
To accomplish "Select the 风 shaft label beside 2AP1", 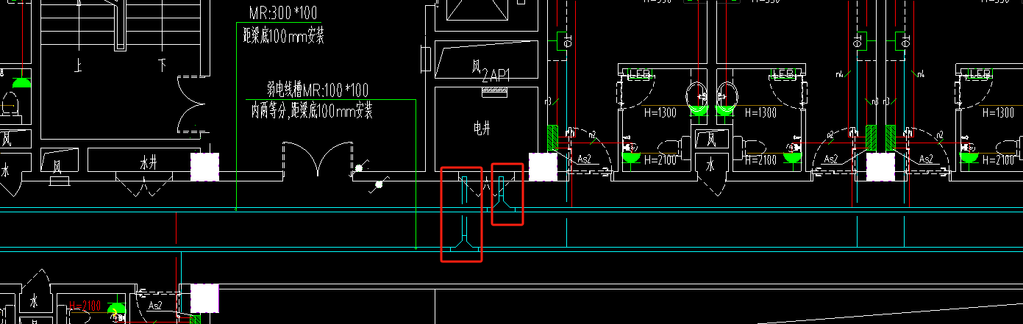I will (x=476, y=68).
